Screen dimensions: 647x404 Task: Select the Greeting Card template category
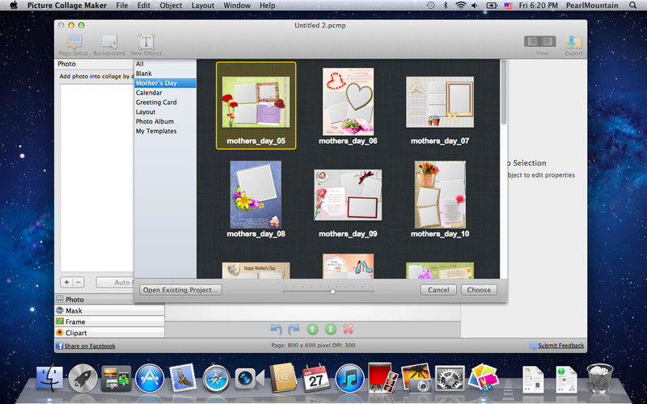[x=156, y=103]
